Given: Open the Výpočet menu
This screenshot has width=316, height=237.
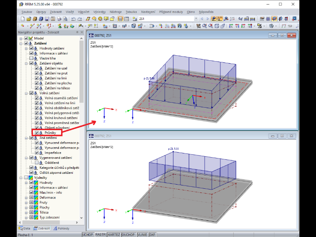Looking at the screenshot, I should [x=84, y=12].
